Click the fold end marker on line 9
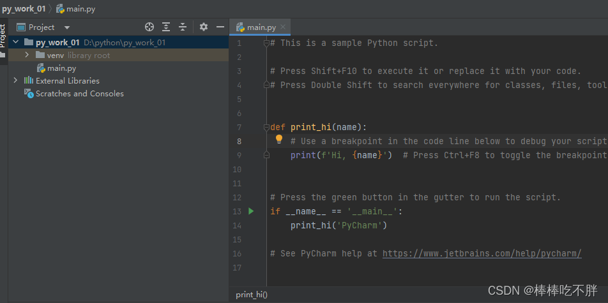 pyautogui.click(x=266, y=155)
